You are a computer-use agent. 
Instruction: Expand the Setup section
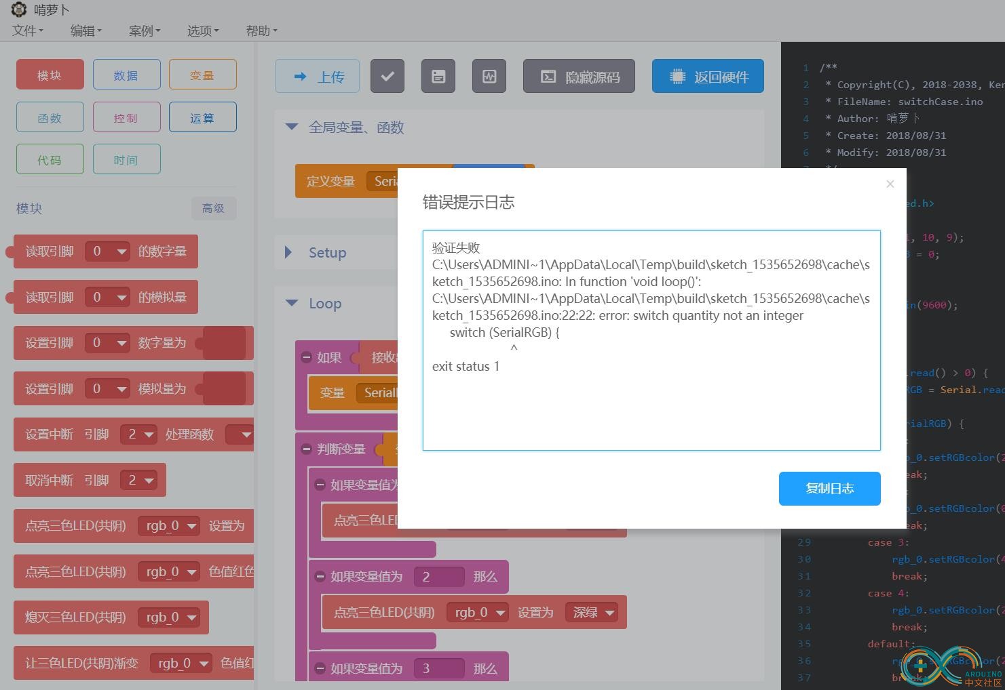coord(288,252)
